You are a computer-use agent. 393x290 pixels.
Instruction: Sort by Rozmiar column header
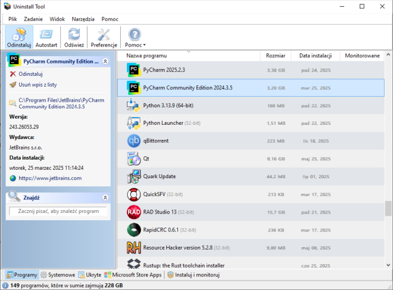[x=276, y=56]
